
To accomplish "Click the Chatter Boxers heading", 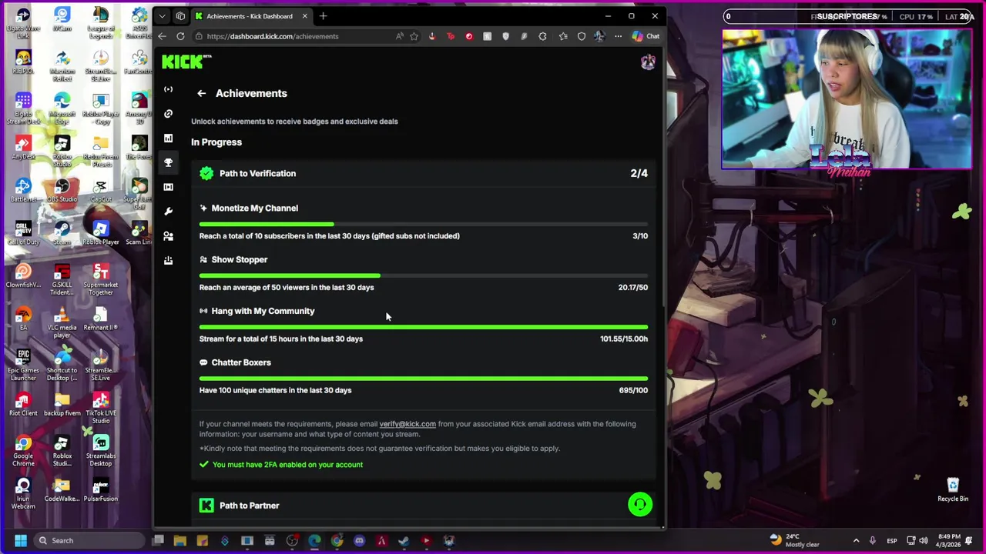I will click(241, 362).
